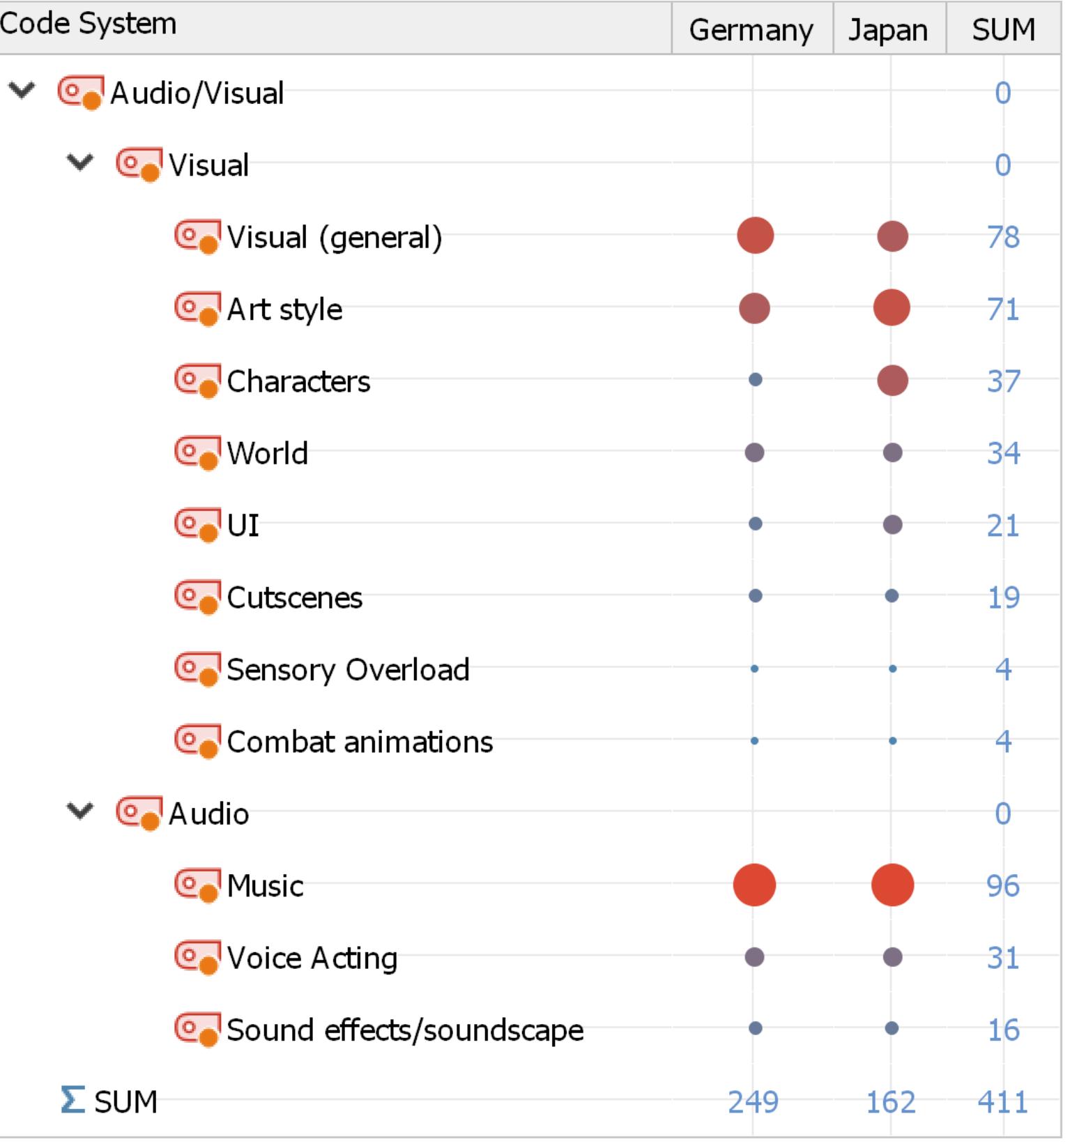Click the Germany dot for Music
Viewport: 1070px width, 1146px height.
pyautogui.click(x=754, y=885)
